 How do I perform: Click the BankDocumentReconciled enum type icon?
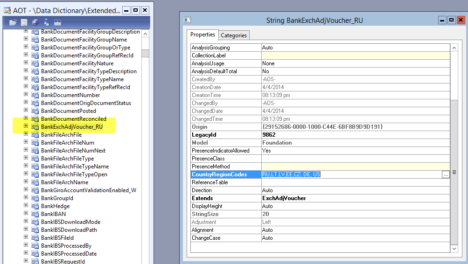coord(35,119)
